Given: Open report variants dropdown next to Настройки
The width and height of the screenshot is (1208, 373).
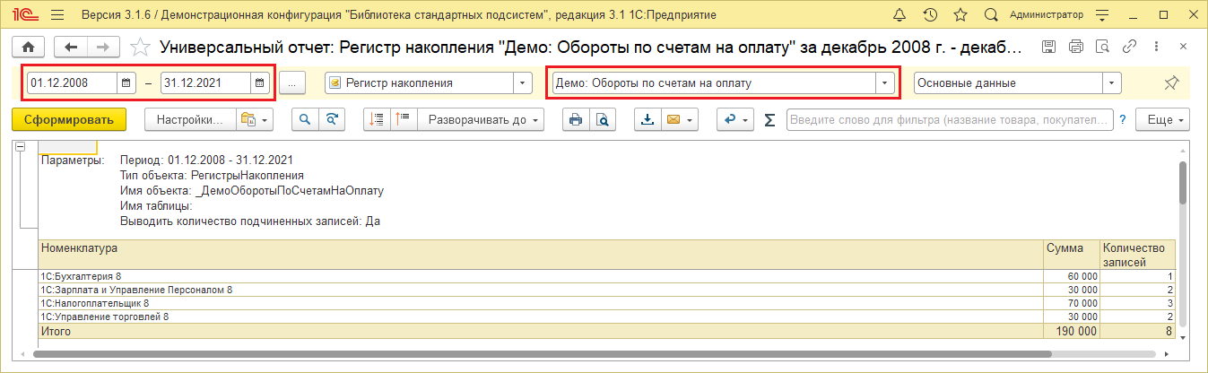Looking at the screenshot, I should [254, 119].
